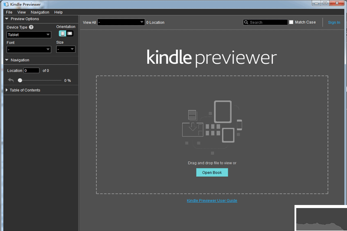The image size is (347, 231).
Task: Maximize the Kindle Previewer window
Action: [x=325, y=3]
